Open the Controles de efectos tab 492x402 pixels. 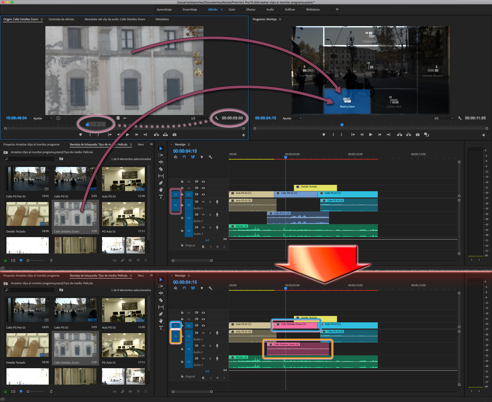click(x=61, y=19)
